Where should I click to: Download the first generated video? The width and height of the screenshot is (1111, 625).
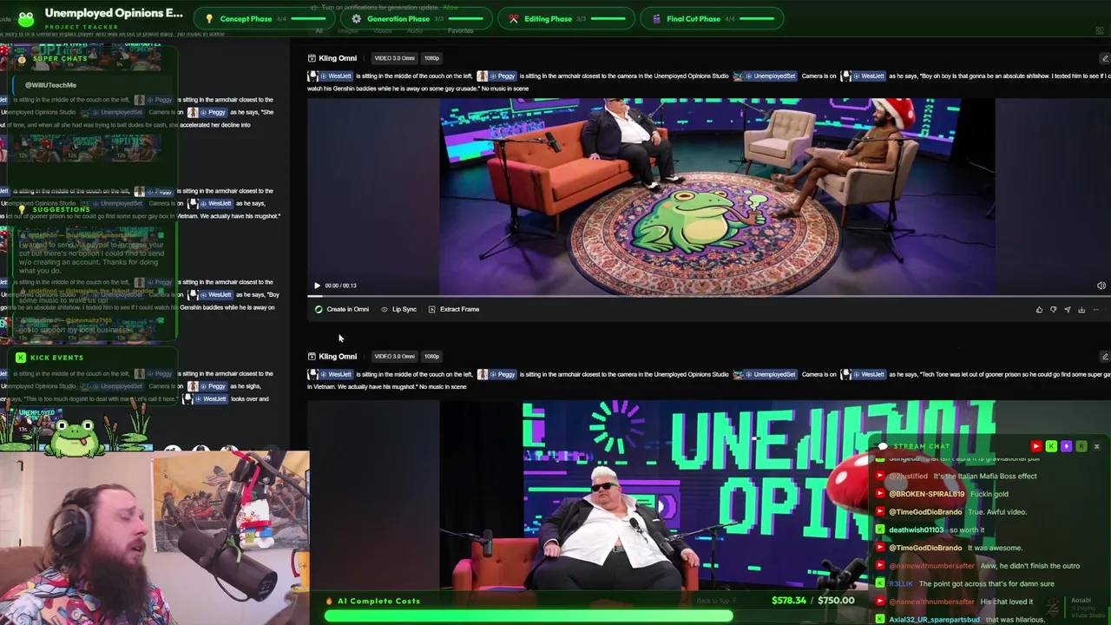(x=1081, y=310)
